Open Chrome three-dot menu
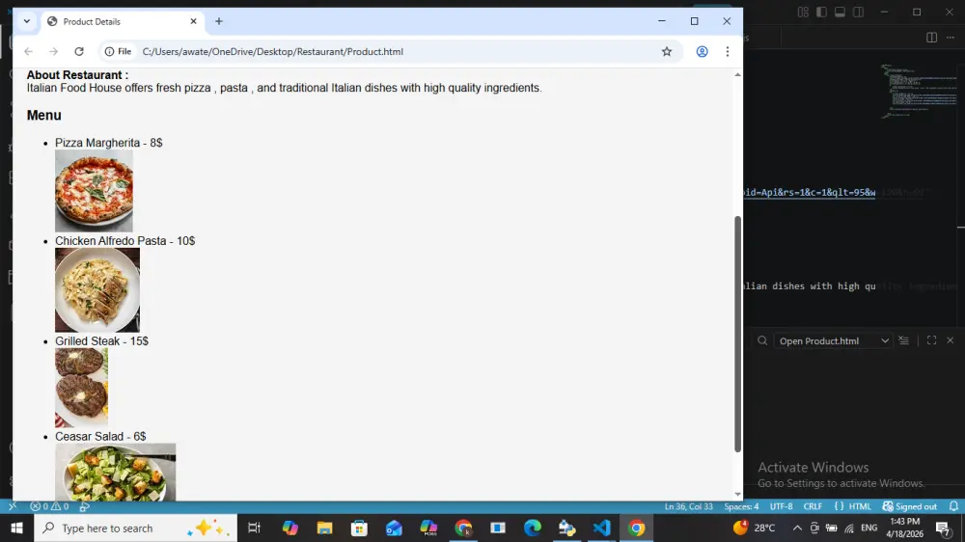The image size is (965, 542). click(x=728, y=52)
